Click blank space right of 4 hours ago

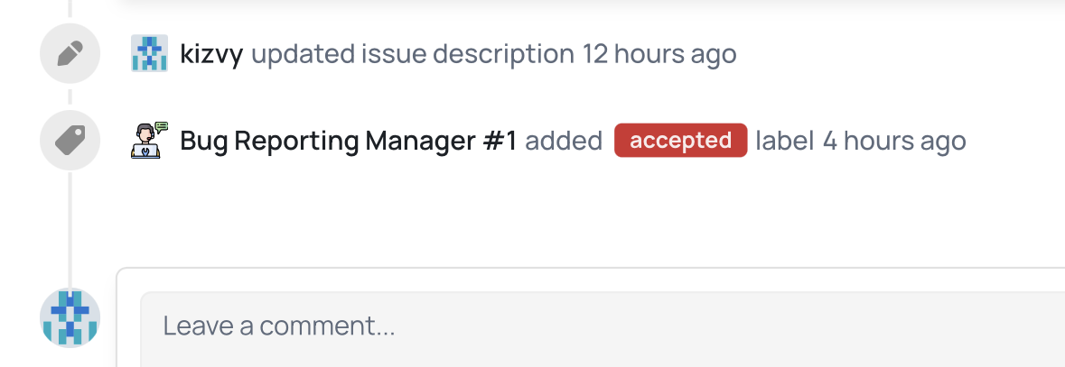(x=1012, y=141)
